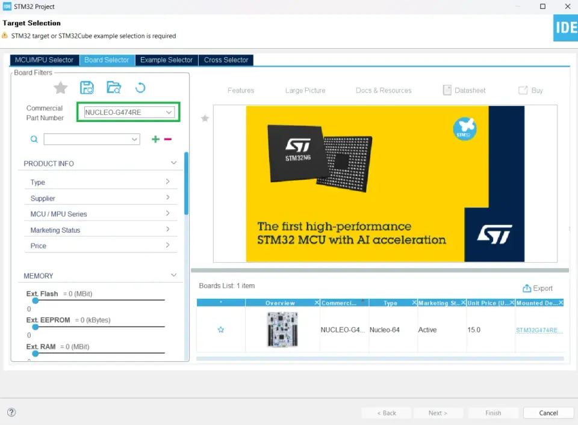Click the green plus add-filter icon
This screenshot has width=578, height=425.
point(155,139)
